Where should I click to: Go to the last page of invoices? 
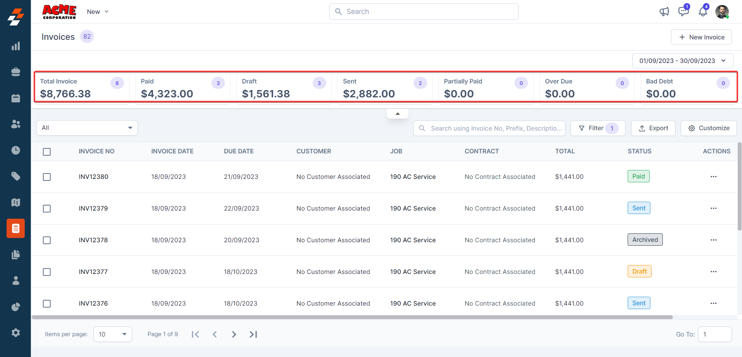coord(253,334)
